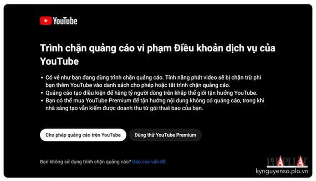Click the red YouTube play logo icon

(x=46, y=21)
